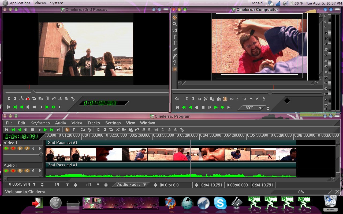This screenshot has height=214, width=343.
Task: Open the tool info question mark in Compositor
Action: pos(175,63)
